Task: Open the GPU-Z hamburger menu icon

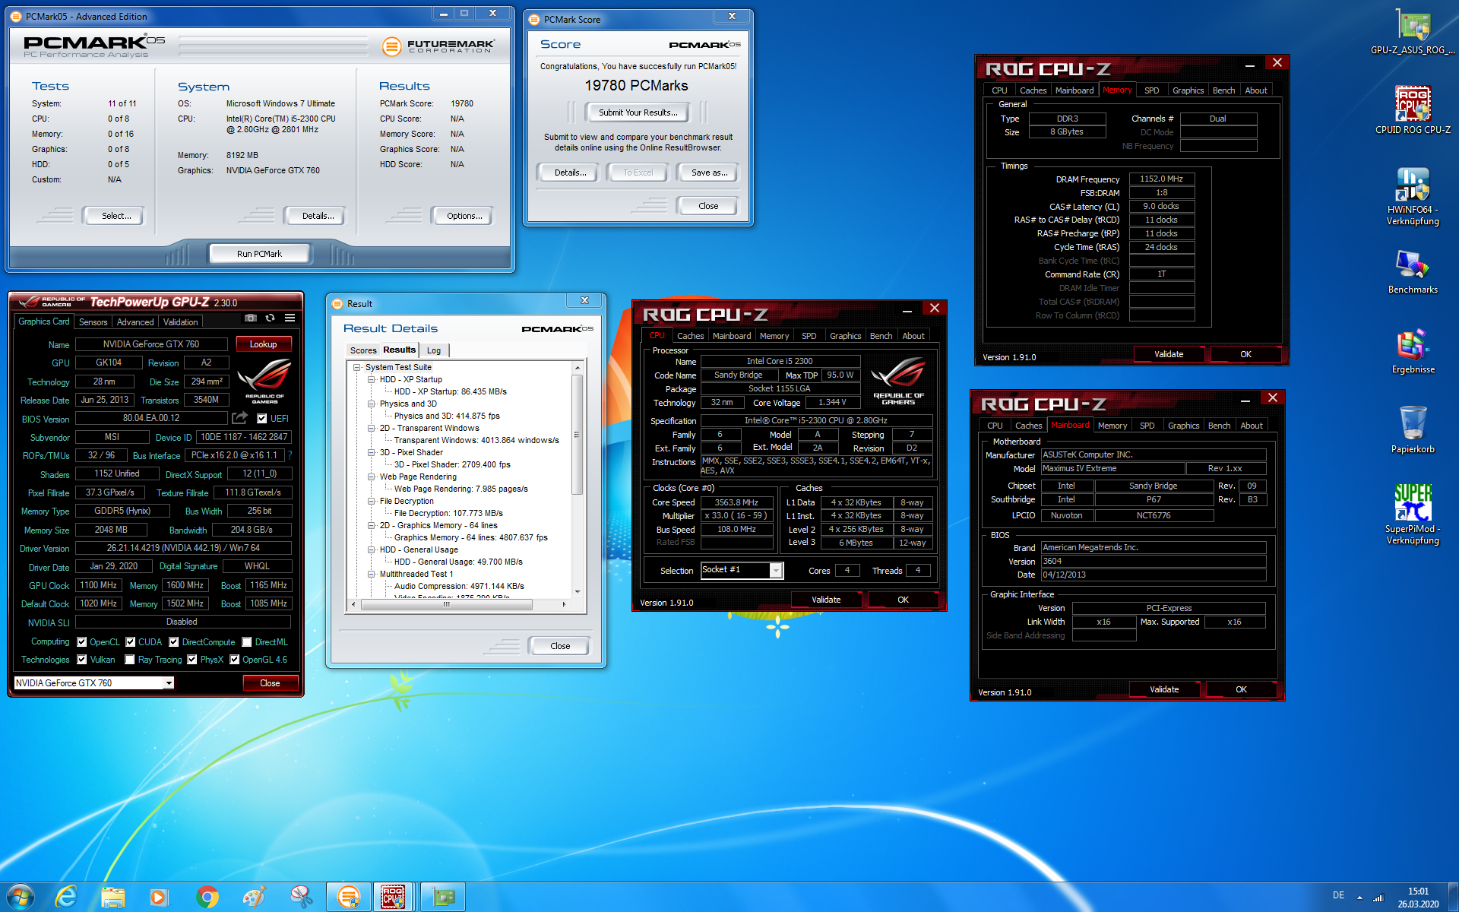Action: click(x=290, y=318)
